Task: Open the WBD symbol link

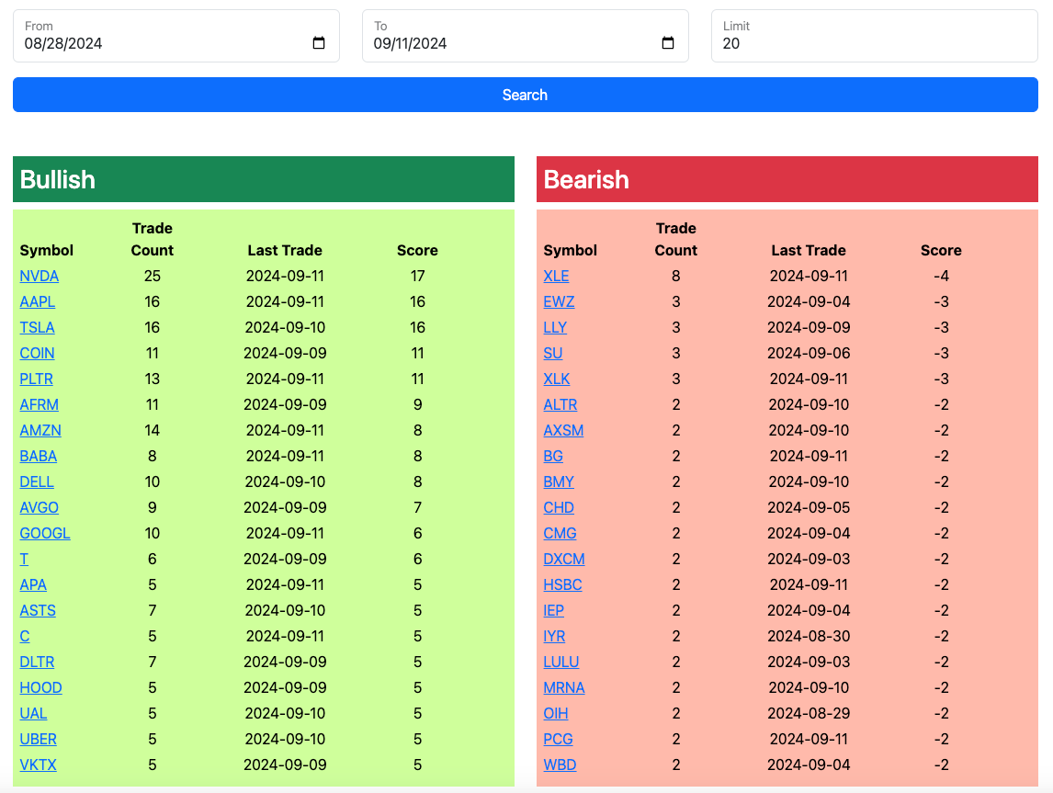Action: pos(560,765)
